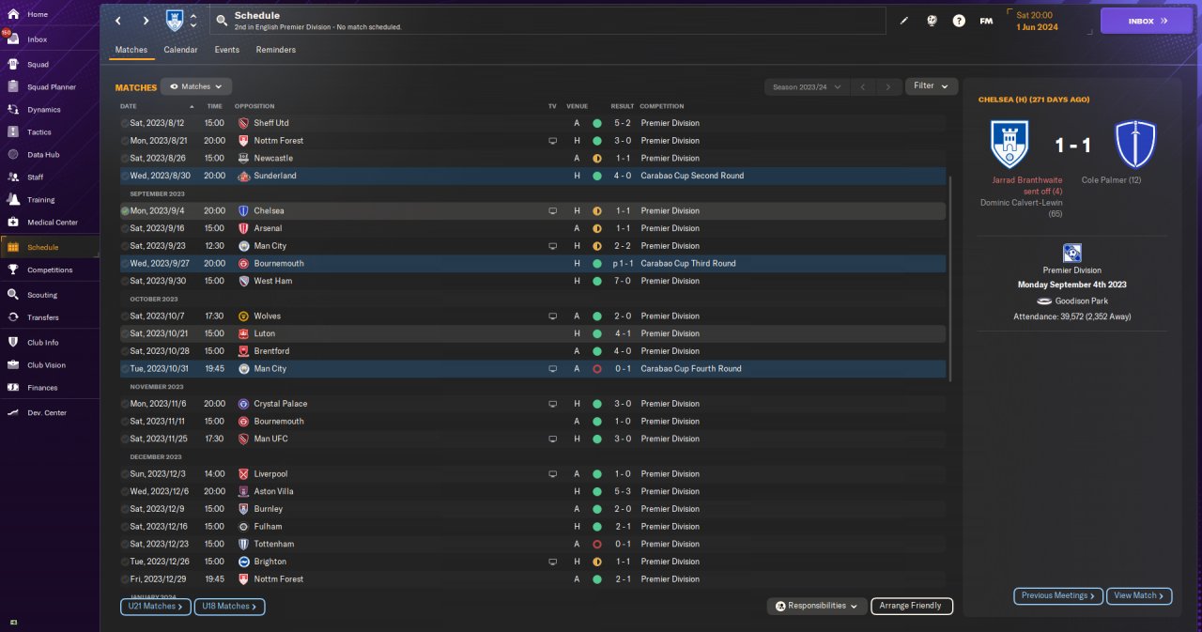The image size is (1202, 632).
Task: Open the Transfers sidebar icon
Action: 13,317
